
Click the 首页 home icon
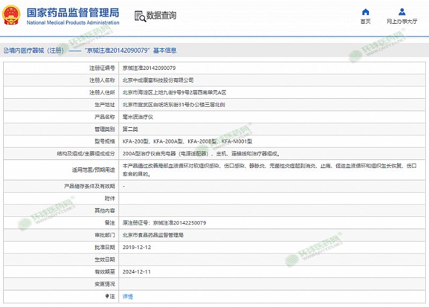[x=365, y=12]
